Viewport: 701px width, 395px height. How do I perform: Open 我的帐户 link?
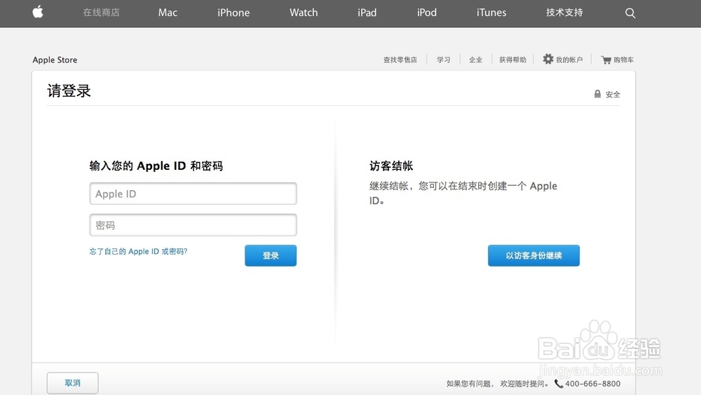coord(569,60)
